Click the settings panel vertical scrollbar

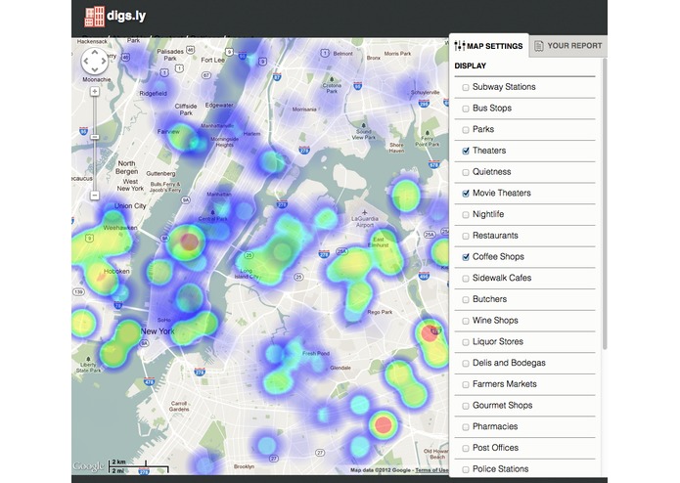pyautogui.click(x=605, y=203)
